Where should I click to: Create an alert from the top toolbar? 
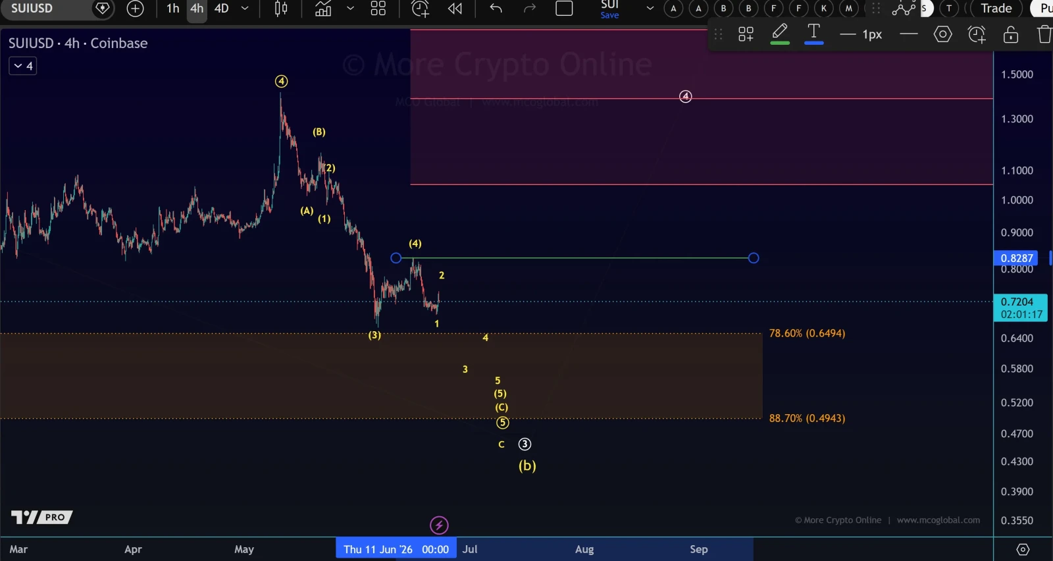click(x=420, y=9)
